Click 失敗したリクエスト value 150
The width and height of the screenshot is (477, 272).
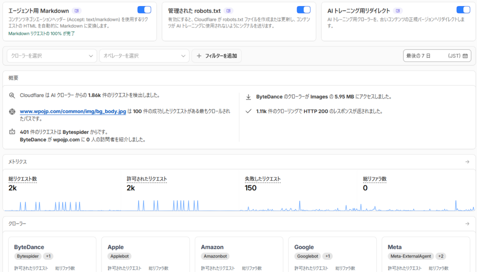coord(250,188)
